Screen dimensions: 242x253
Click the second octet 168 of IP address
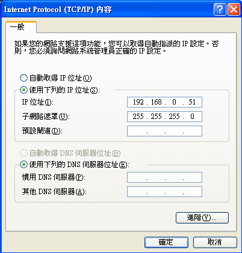(157, 102)
